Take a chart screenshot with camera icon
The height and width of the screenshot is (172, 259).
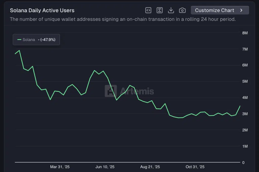182,10
